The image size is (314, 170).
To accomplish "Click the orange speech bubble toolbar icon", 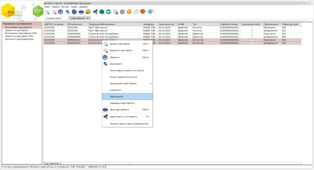I will [x=143, y=12].
